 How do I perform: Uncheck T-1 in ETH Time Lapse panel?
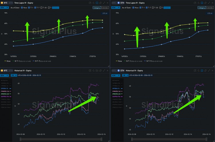[140, 8]
